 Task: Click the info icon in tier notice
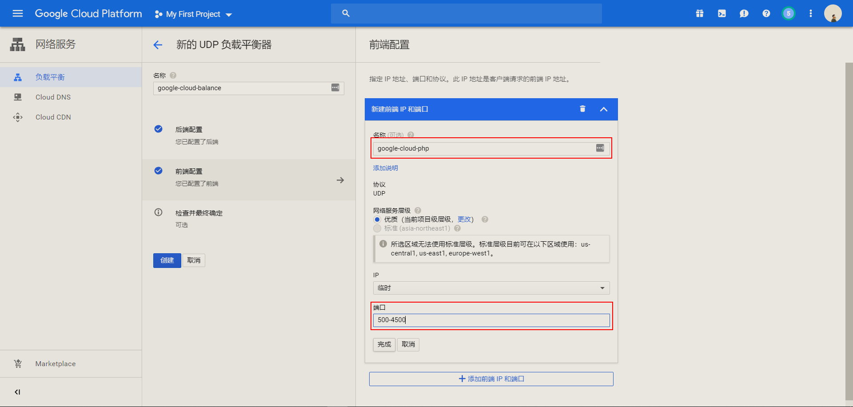pyautogui.click(x=383, y=244)
